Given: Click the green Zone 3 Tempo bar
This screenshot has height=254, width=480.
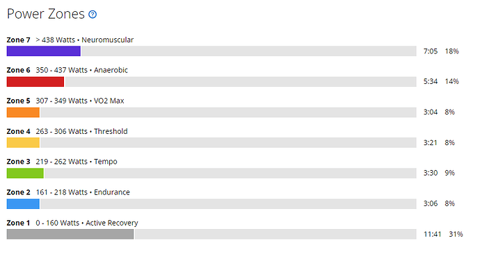Looking at the screenshot, I should [25, 173].
